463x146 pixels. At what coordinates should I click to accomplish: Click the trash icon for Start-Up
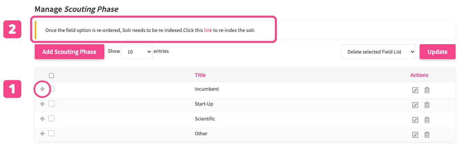coord(427,105)
